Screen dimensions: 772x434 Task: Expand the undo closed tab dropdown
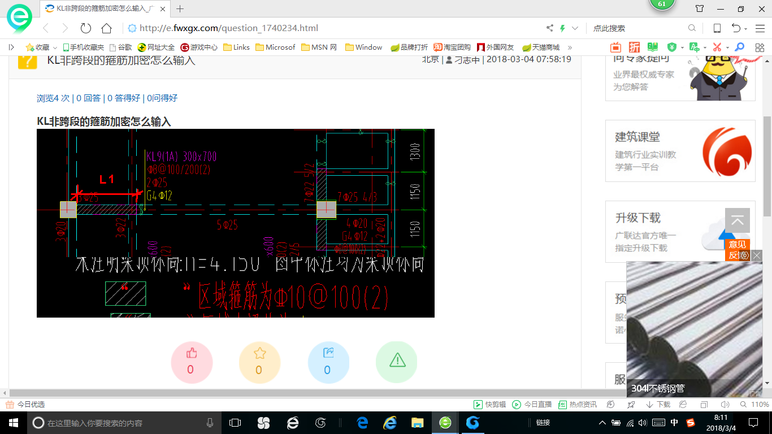click(x=746, y=29)
